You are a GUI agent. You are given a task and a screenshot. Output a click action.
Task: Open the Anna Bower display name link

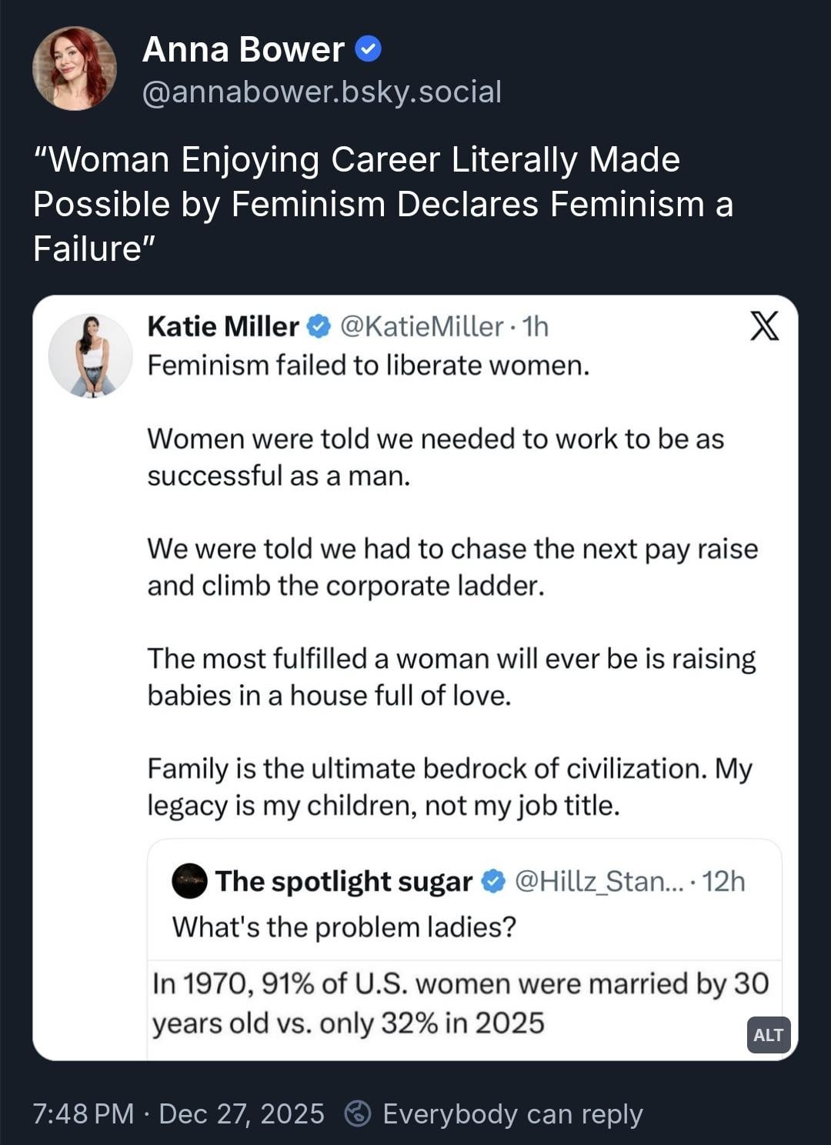243,49
